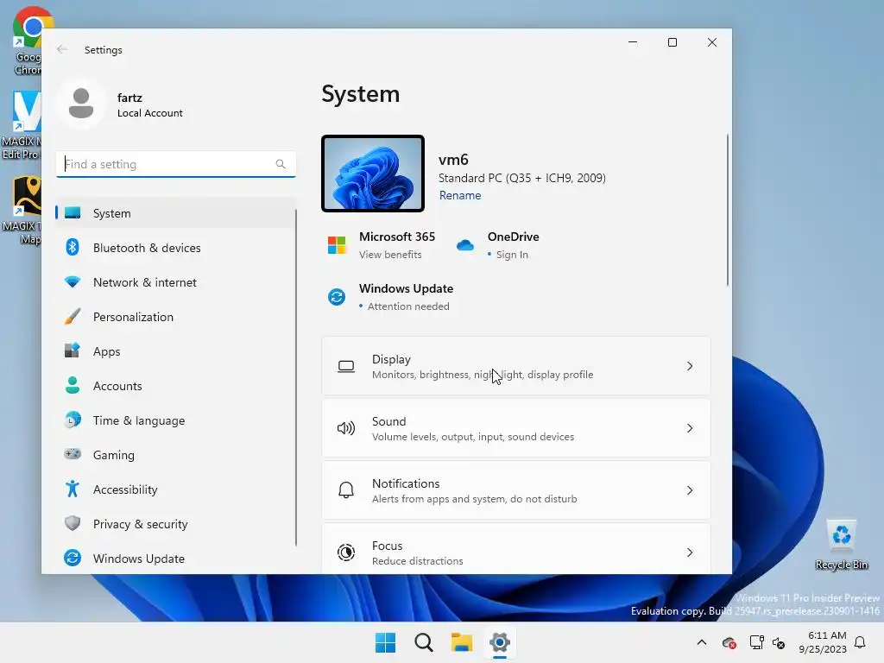Image resolution: width=884 pixels, height=663 pixels.
Task: Open Accessibility settings
Action: [x=175, y=489]
